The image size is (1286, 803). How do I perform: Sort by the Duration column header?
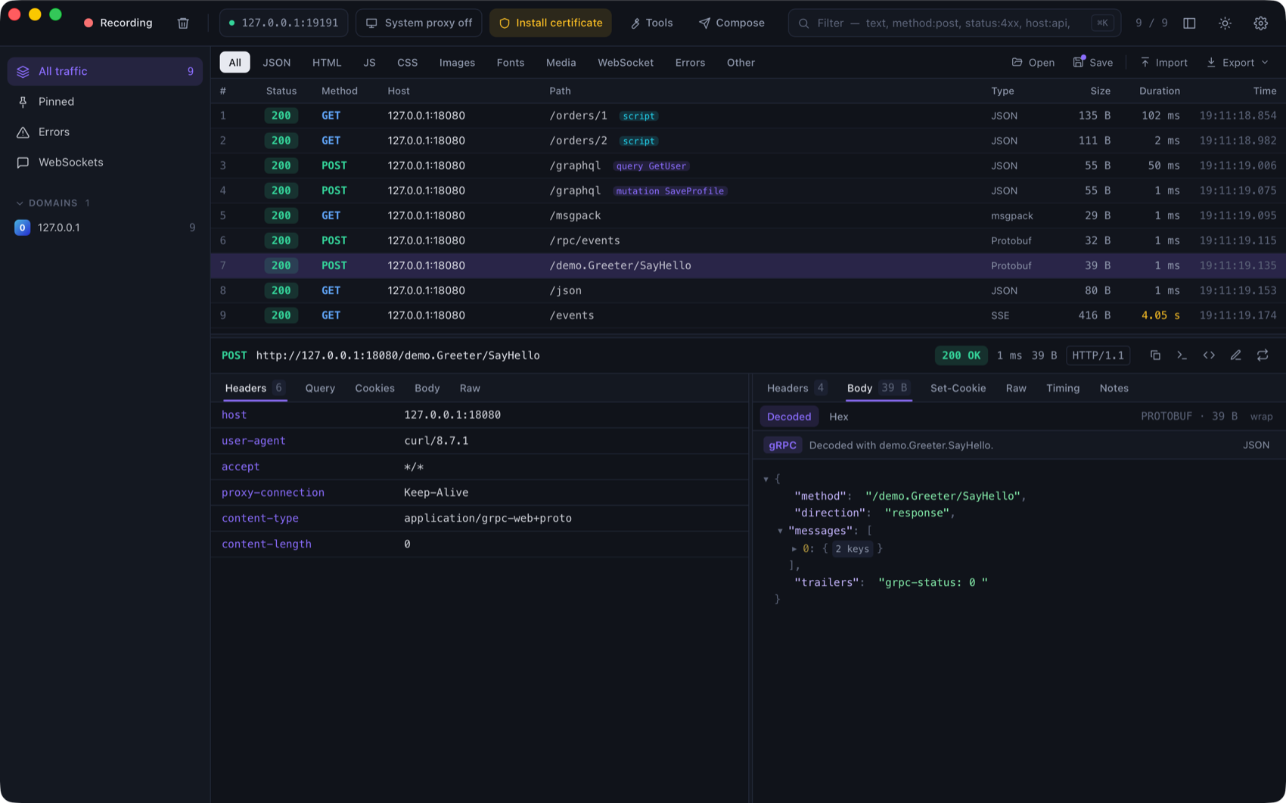click(1159, 91)
